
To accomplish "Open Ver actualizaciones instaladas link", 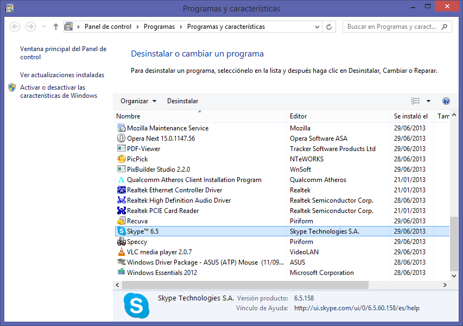I will 62,75.
